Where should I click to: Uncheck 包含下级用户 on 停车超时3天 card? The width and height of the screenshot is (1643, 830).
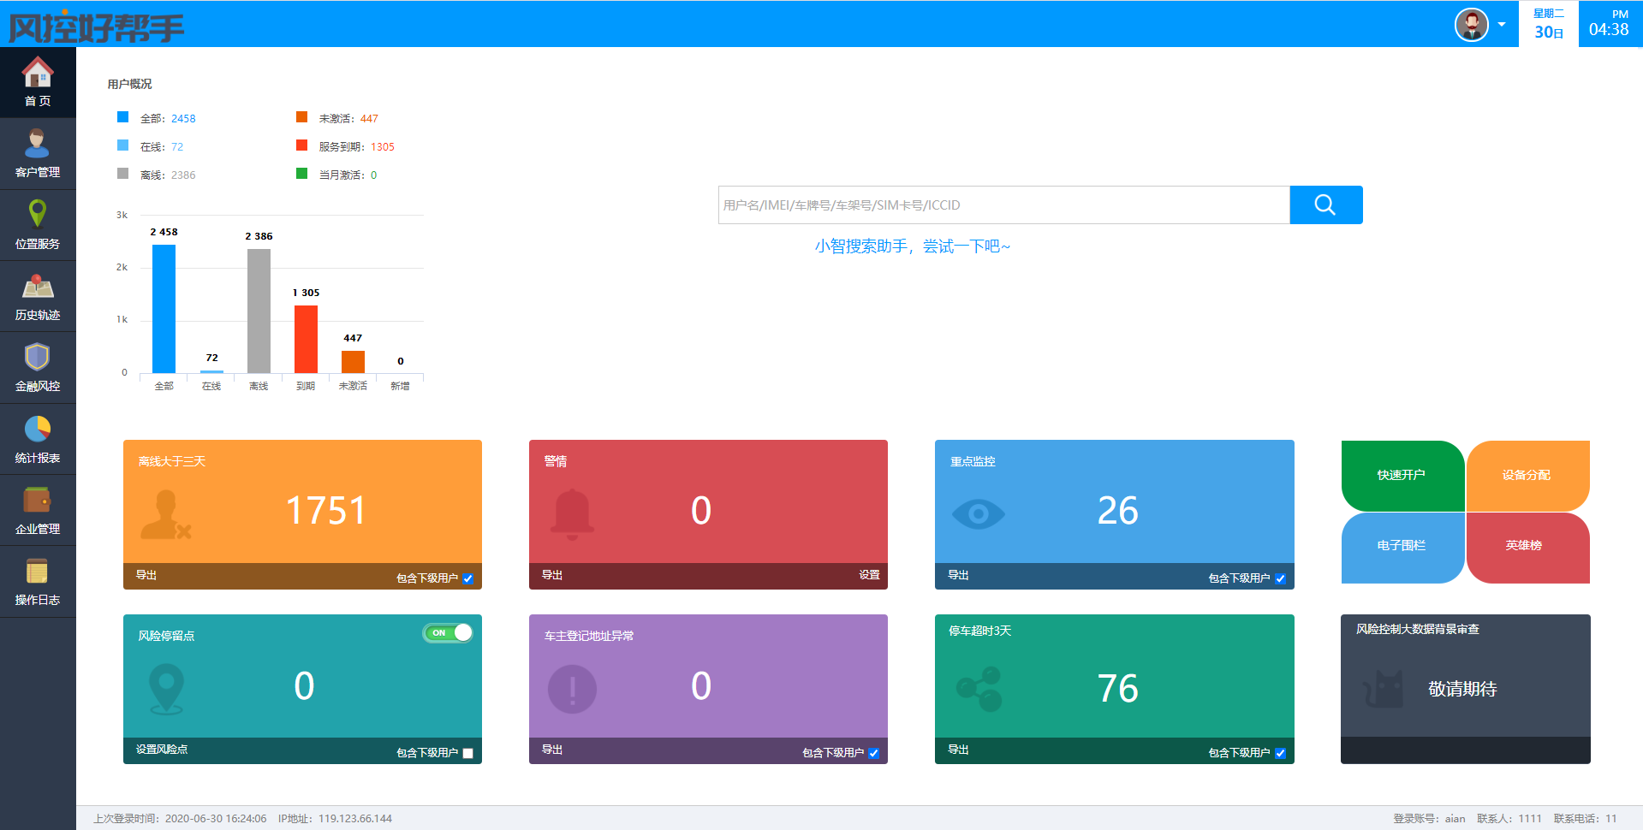point(1281,753)
